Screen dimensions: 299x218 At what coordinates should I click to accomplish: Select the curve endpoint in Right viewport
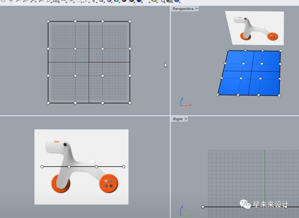pos(203,207)
